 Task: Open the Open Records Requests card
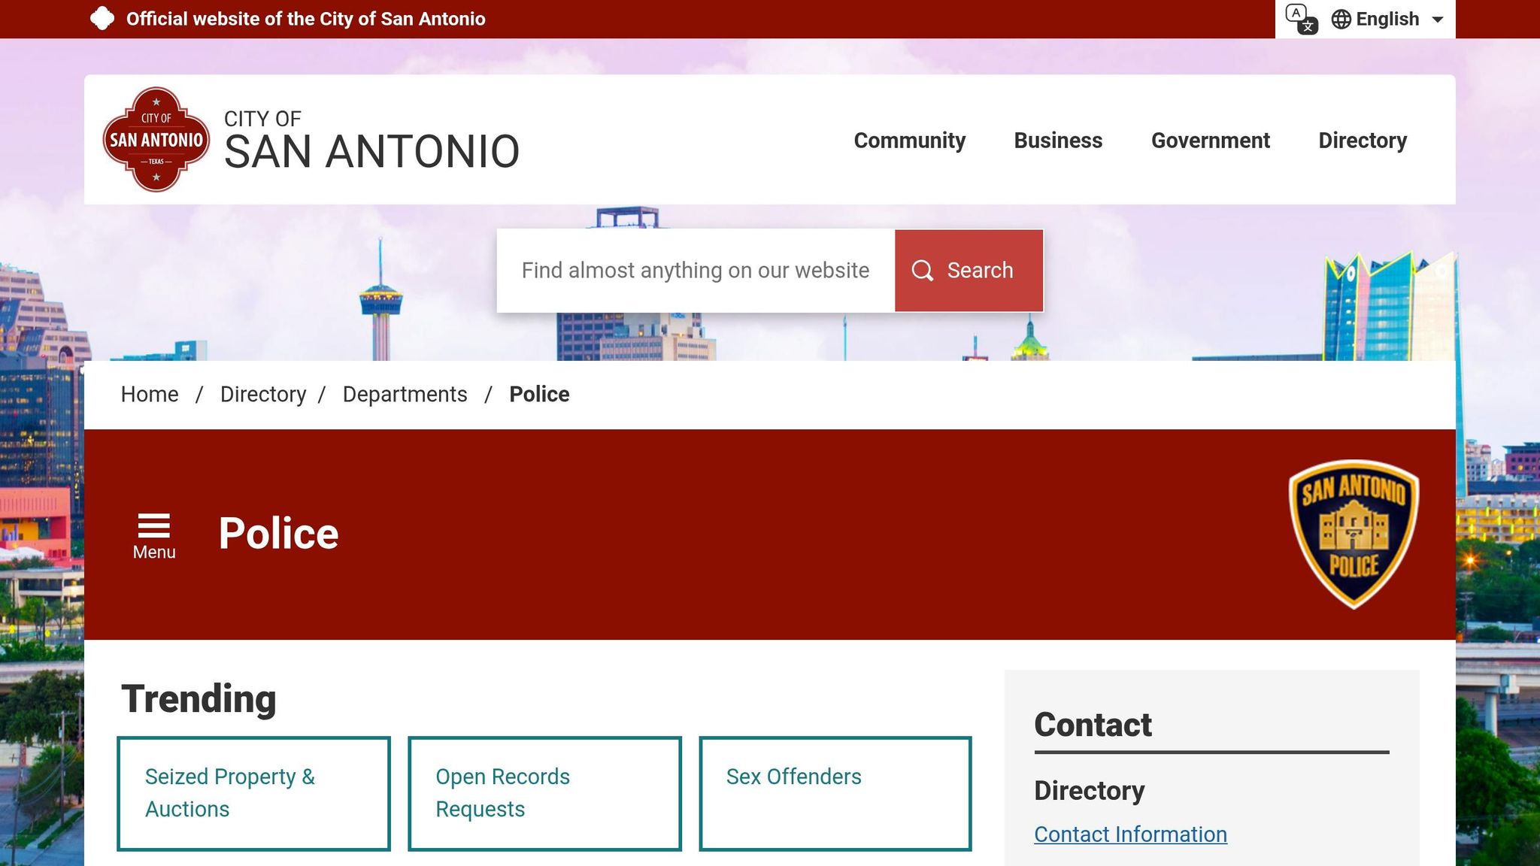[544, 794]
